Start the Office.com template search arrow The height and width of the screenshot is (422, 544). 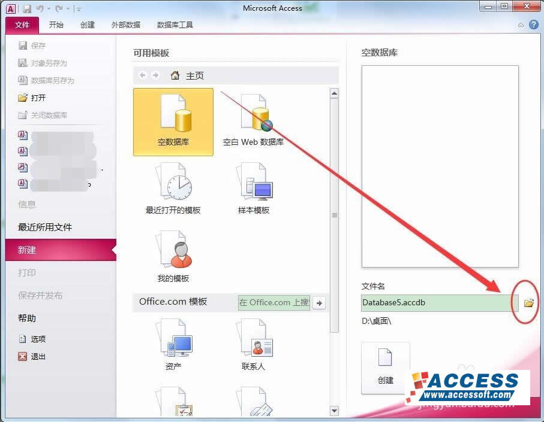point(319,303)
